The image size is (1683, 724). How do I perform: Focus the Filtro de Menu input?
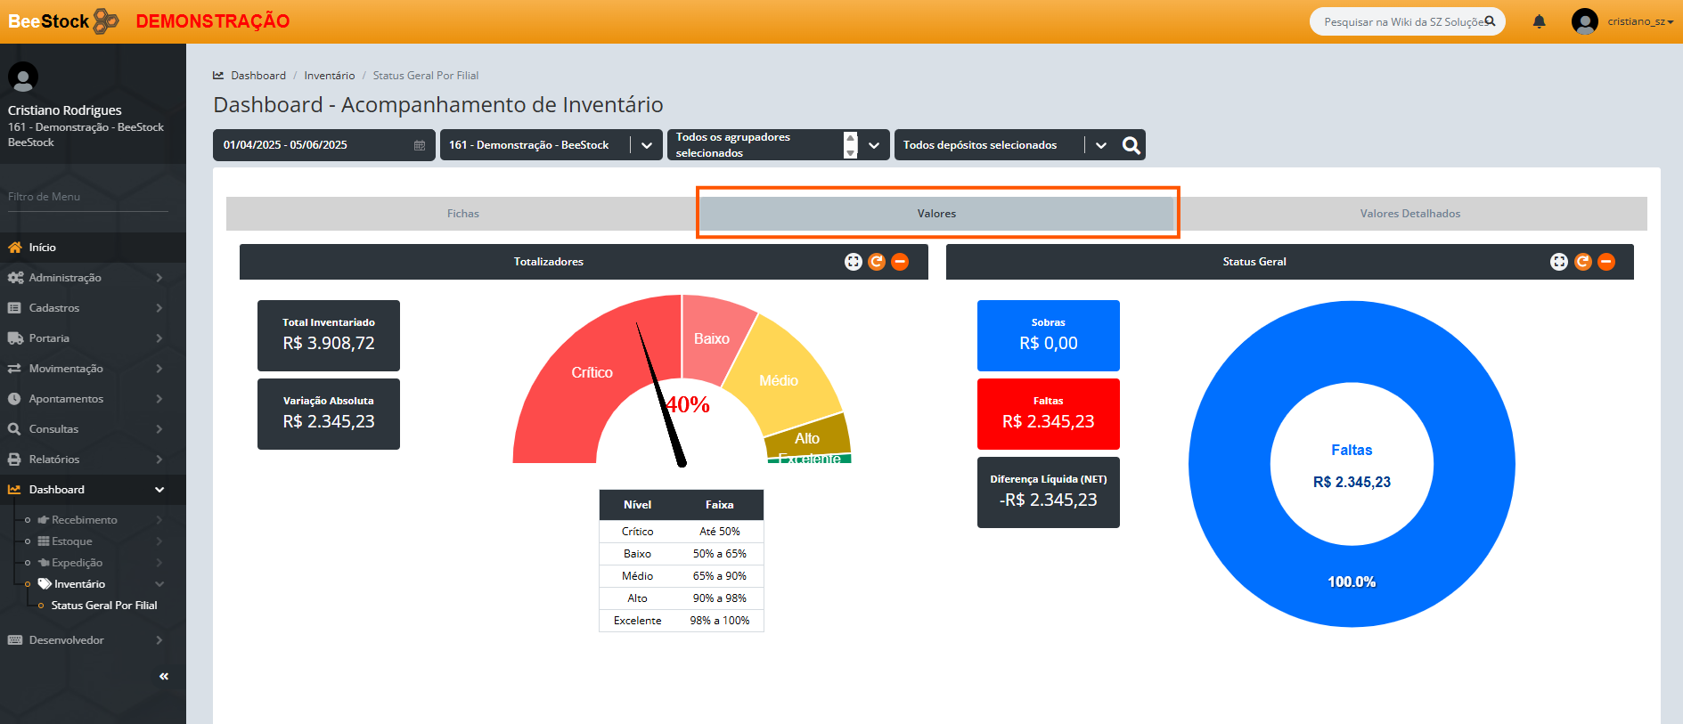coord(87,197)
